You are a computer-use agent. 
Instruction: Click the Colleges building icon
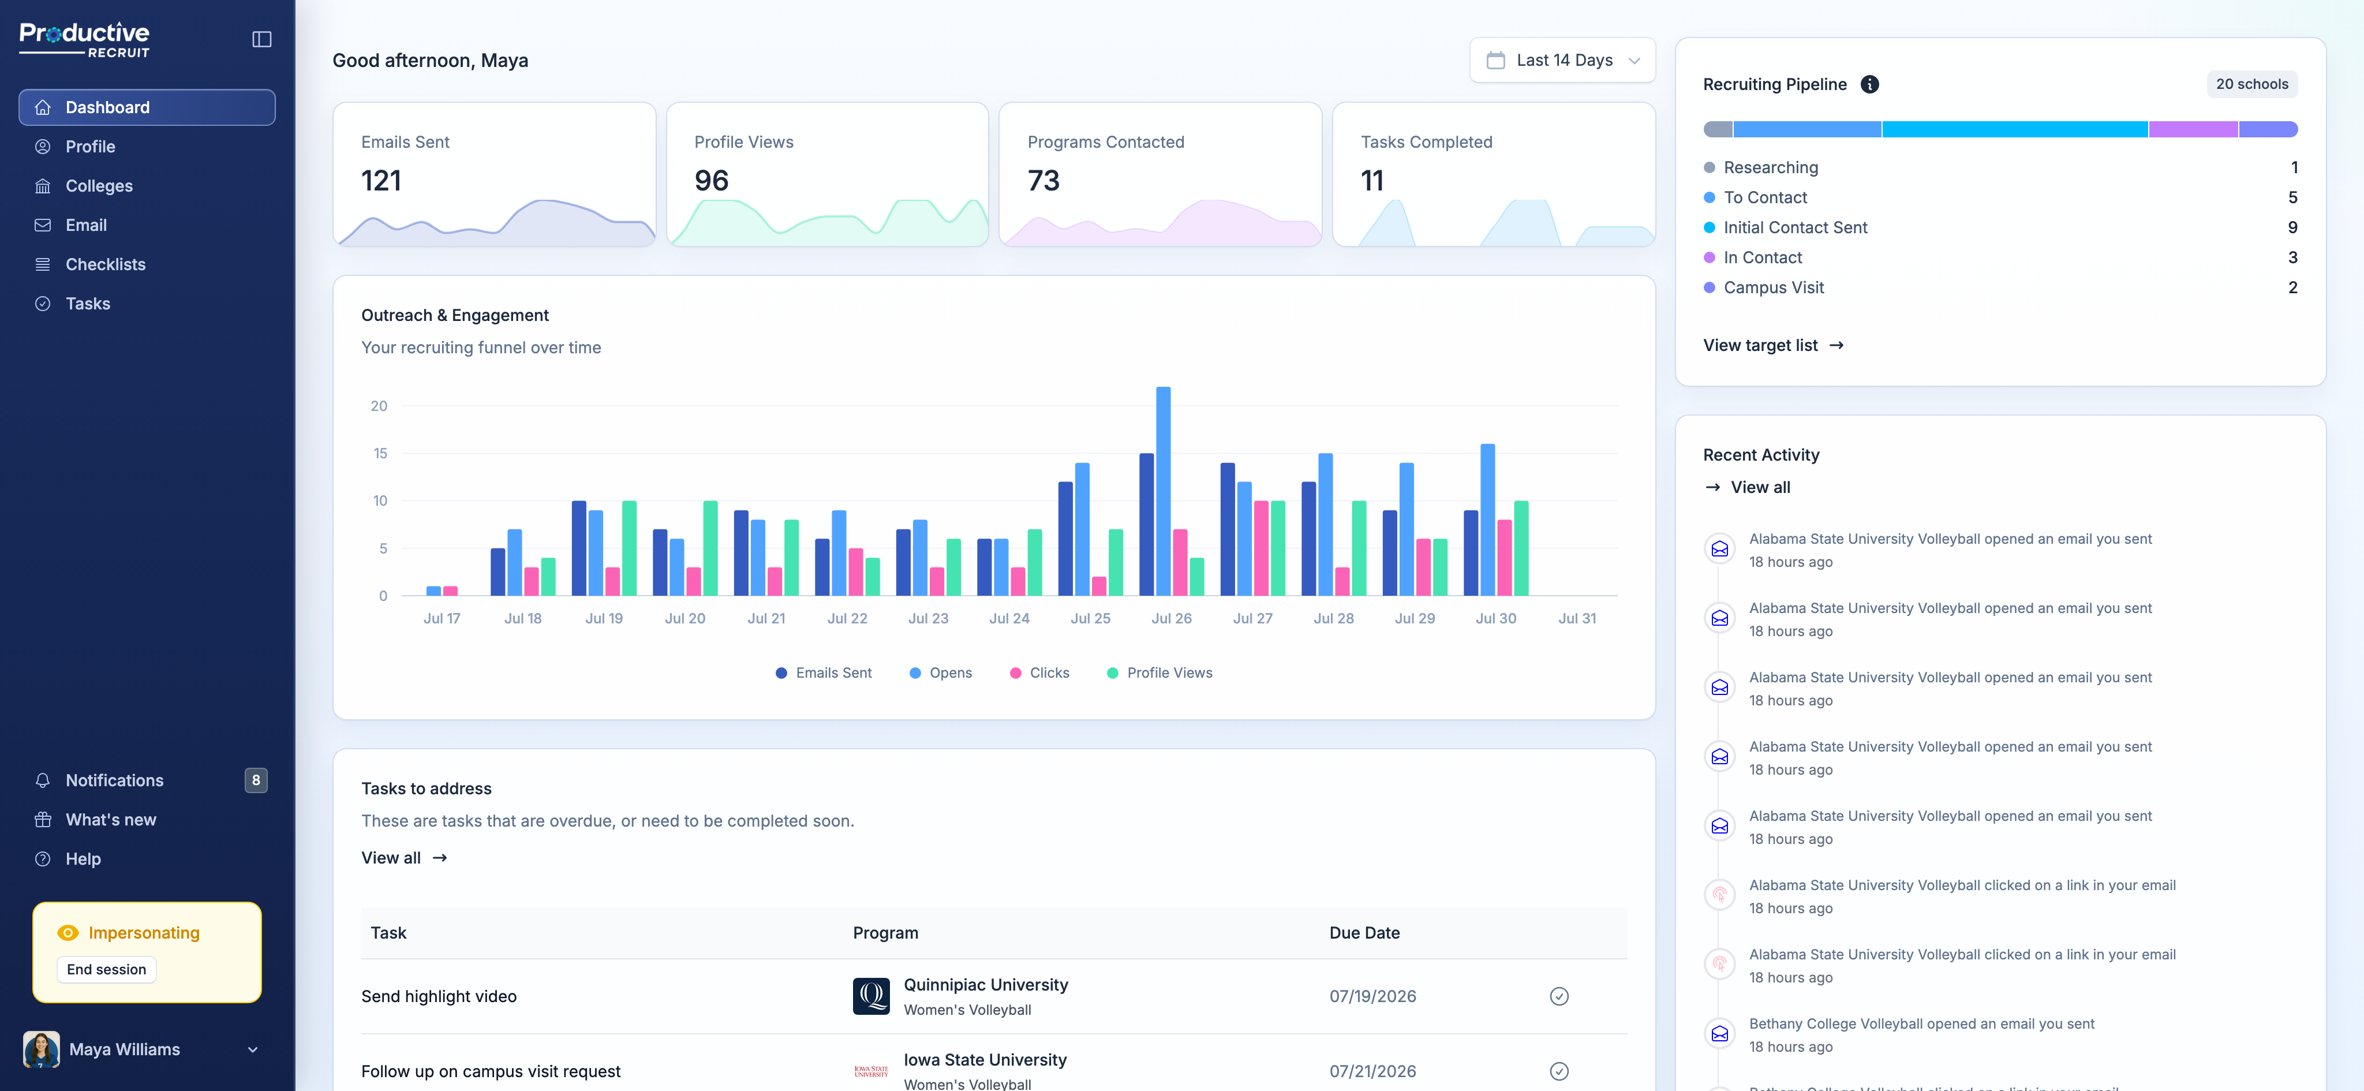(42, 186)
